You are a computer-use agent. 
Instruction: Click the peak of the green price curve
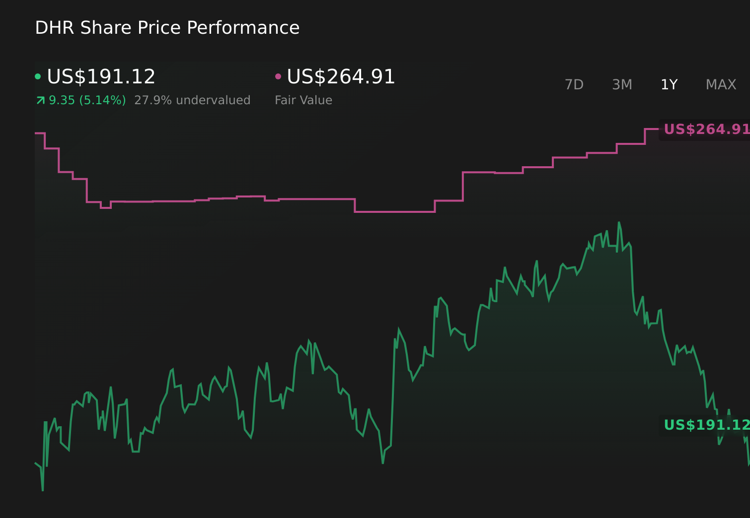coord(619,222)
